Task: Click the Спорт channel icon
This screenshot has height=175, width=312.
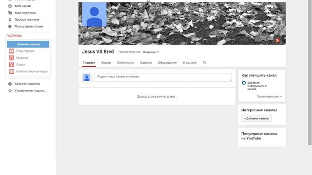Action: tap(11, 65)
